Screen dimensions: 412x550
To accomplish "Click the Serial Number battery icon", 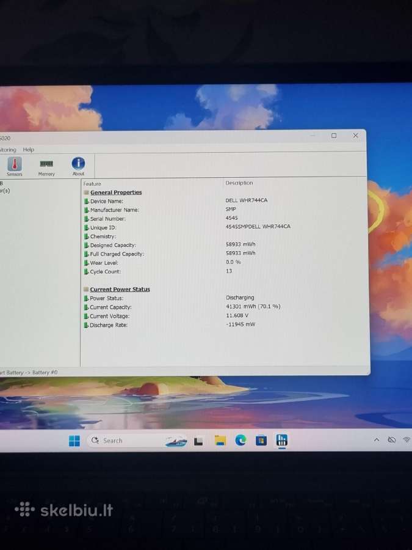I will (86, 219).
